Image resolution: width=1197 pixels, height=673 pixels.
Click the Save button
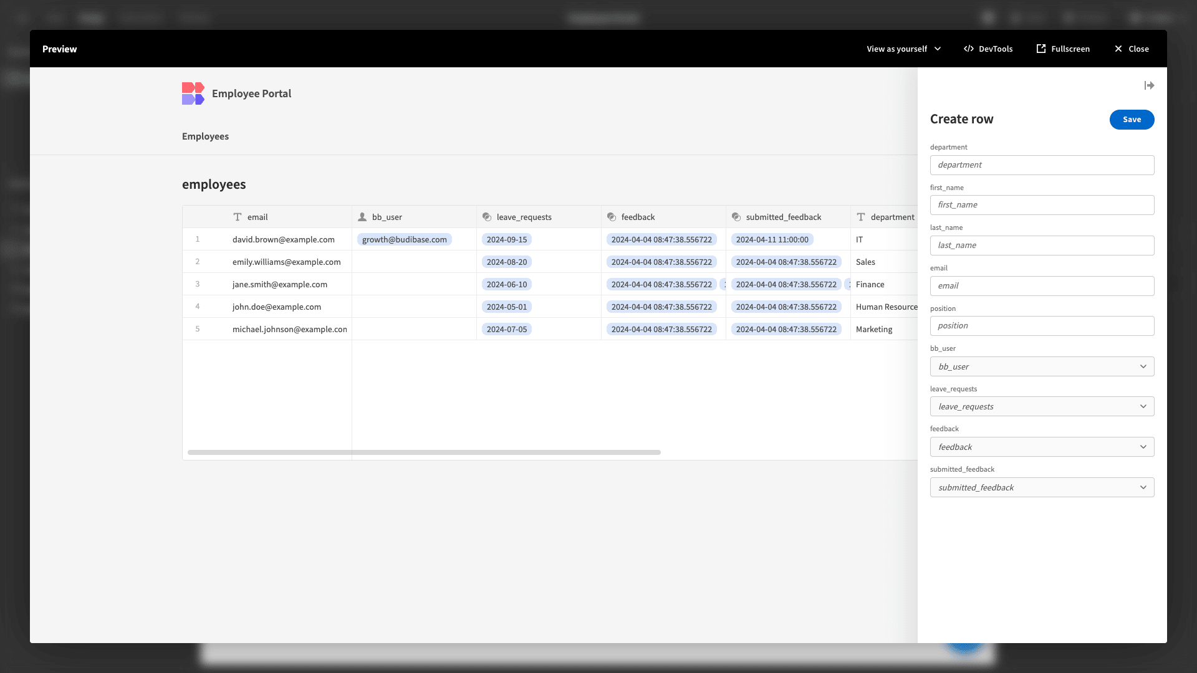(x=1132, y=120)
